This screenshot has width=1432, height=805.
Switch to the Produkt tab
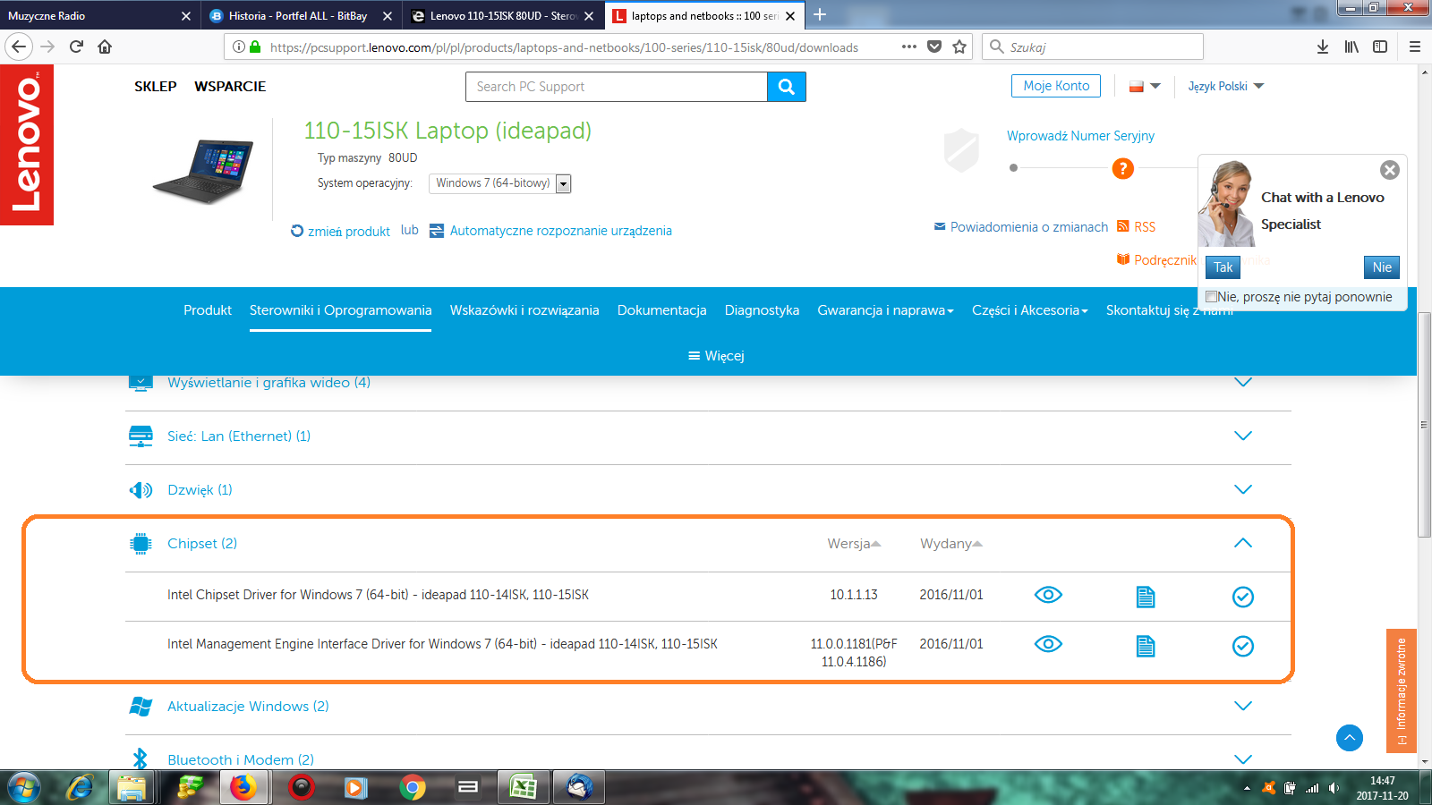[208, 310]
